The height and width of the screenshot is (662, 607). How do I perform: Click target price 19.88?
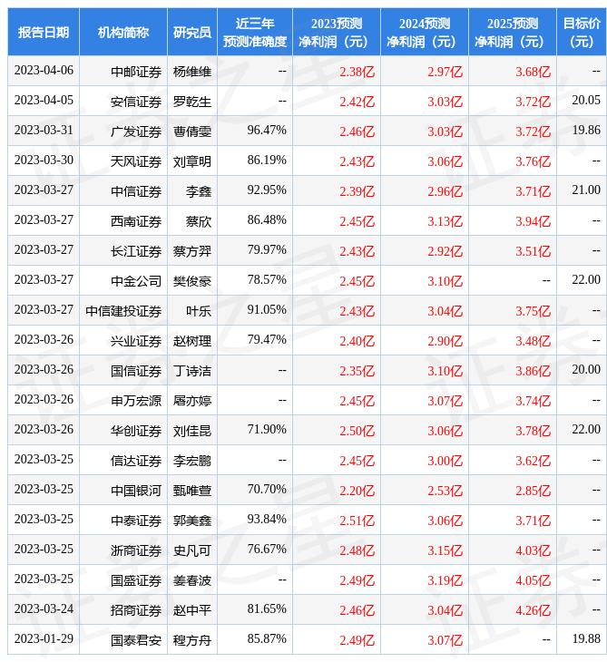(x=586, y=639)
